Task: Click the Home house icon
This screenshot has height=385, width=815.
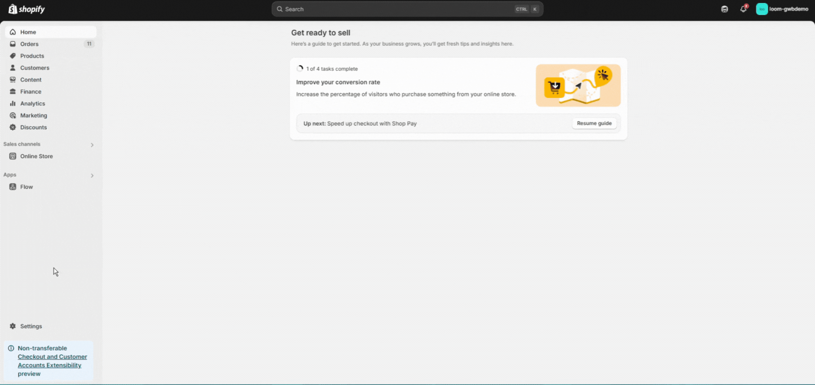Action: click(x=13, y=32)
